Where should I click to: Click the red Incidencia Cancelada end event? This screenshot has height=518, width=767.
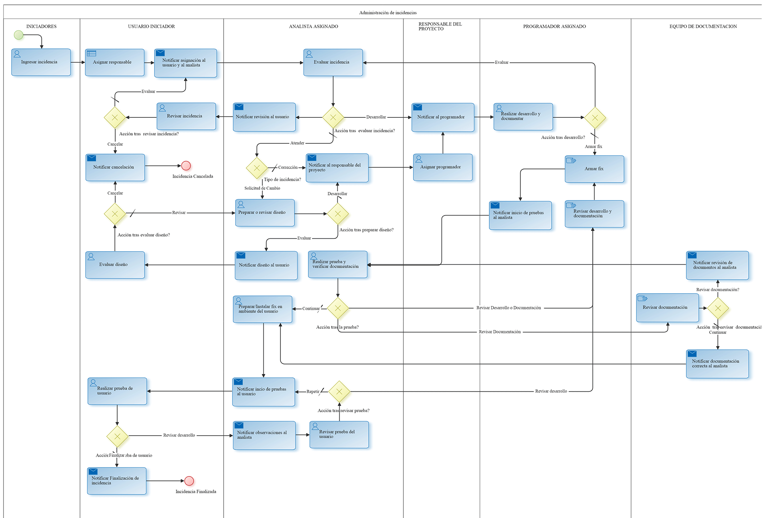pyautogui.click(x=186, y=165)
